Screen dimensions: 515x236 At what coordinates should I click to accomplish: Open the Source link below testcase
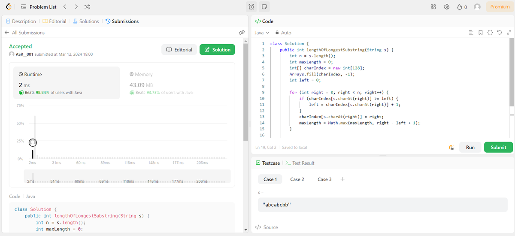pos(267,227)
